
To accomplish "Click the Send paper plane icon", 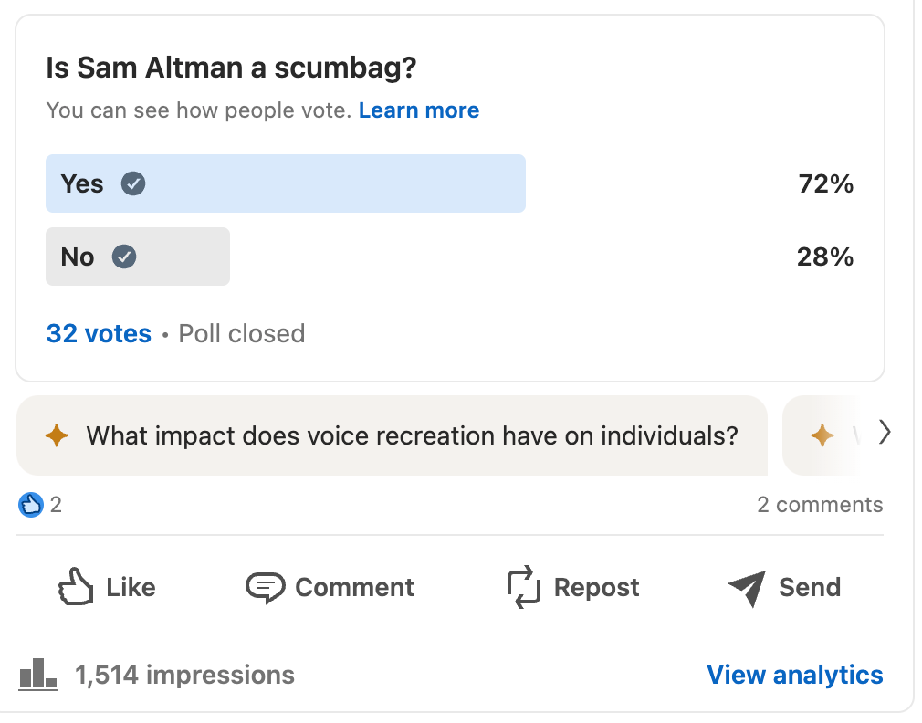I will [x=747, y=588].
